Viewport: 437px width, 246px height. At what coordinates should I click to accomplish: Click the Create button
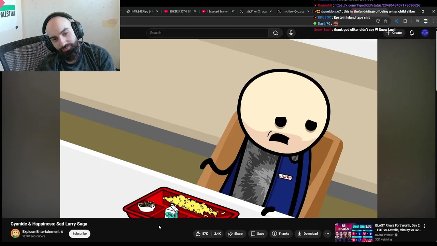point(394,33)
